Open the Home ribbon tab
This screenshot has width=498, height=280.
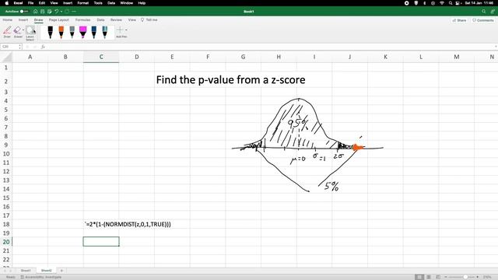click(8, 19)
